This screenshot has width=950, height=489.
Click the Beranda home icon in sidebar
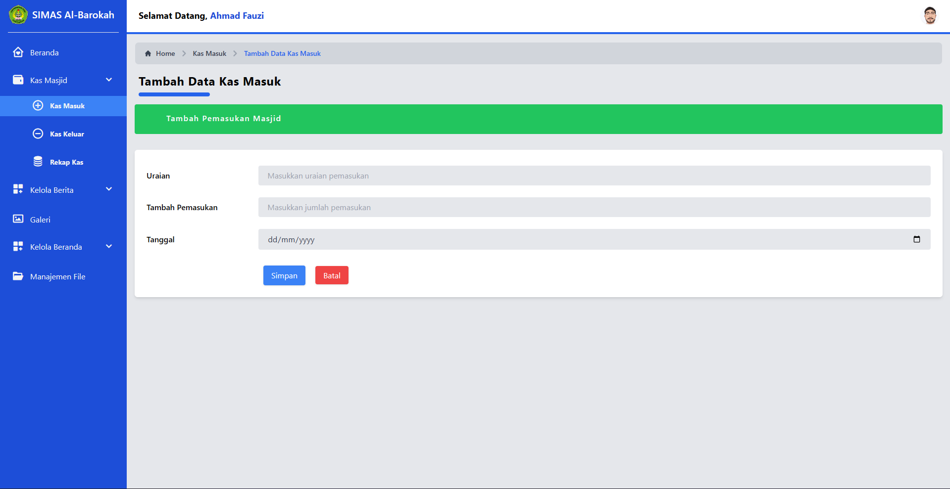pyautogui.click(x=18, y=52)
